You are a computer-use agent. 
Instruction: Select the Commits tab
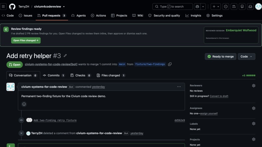(x=54, y=75)
